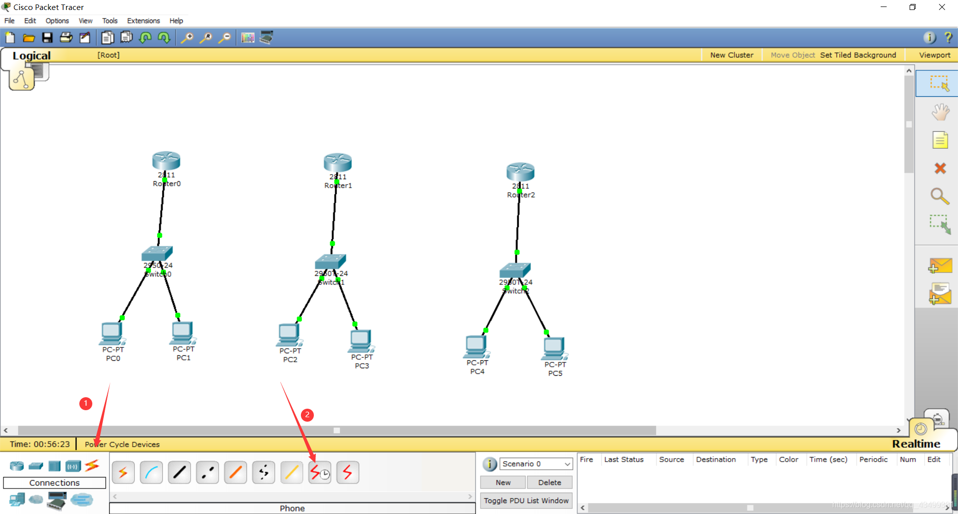Open a file with the folder icon
Viewport: 958px width, 514px height.
pos(28,37)
